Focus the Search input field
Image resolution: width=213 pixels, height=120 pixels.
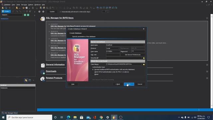click(15, 15)
